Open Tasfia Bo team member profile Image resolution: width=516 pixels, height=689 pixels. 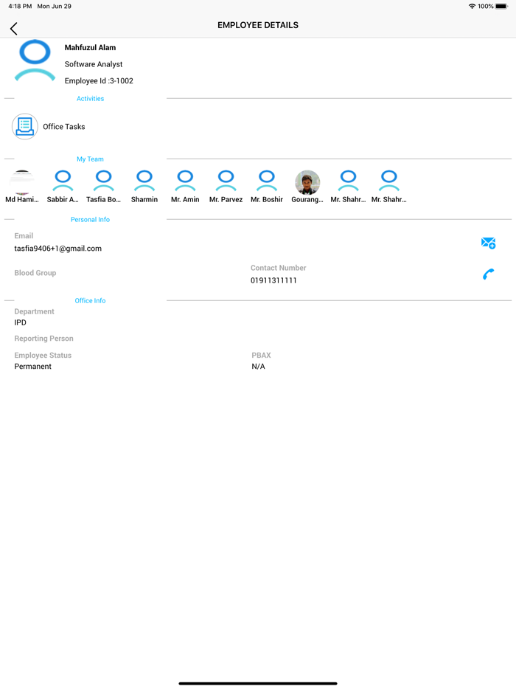[104, 181]
